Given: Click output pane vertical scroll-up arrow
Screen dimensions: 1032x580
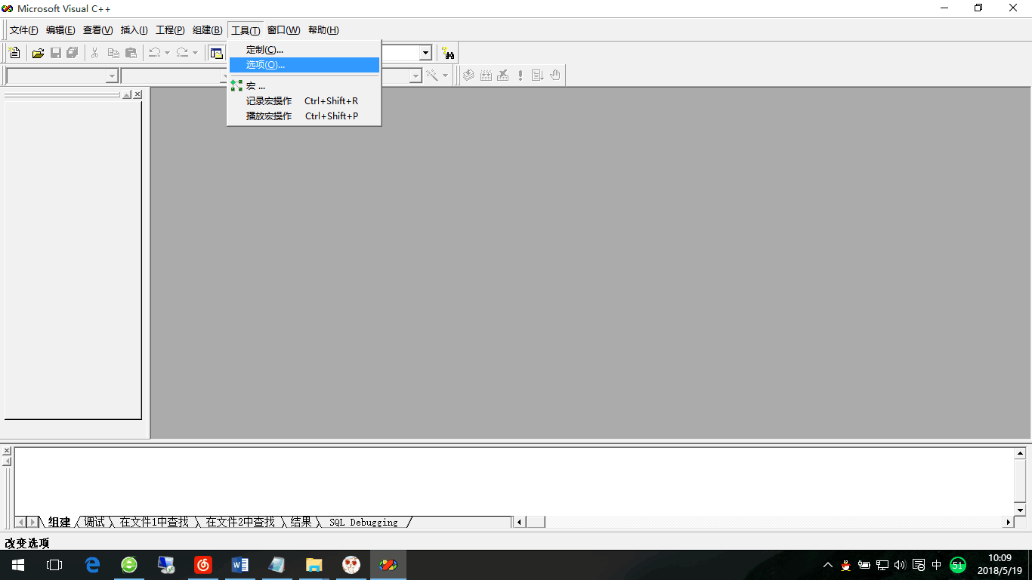Looking at the screenshot, I should [1020, 453].
